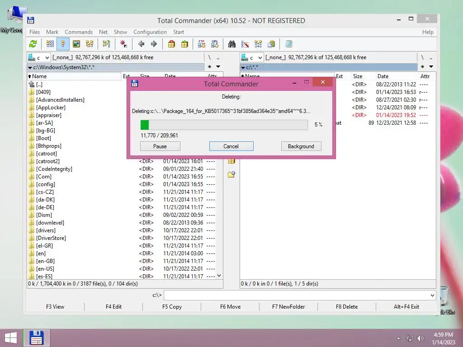Open left panel favorites star button
Image resolution: width=463 pixels, height=347 pixels.
(x=209, y=67)
